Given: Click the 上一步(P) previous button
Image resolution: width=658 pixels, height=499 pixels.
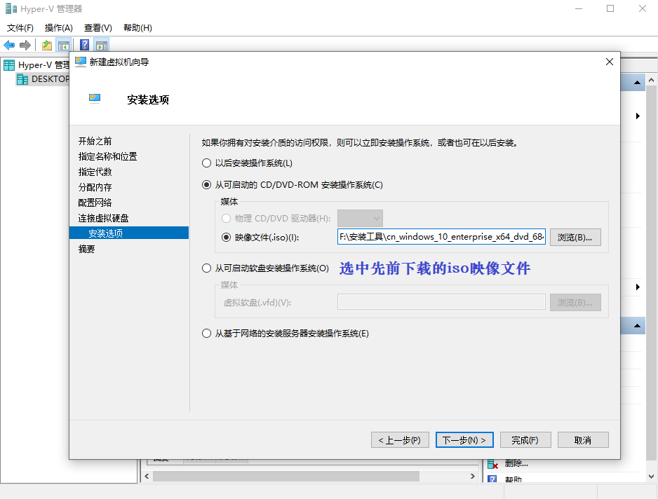Looking at the screenshot, I should 400,440.
